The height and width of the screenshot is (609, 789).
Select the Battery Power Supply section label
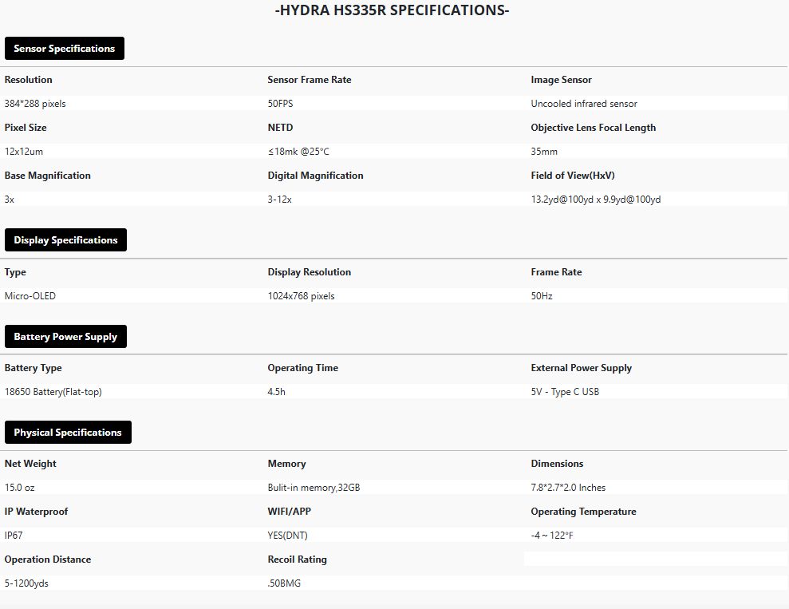tap(66, 337)
